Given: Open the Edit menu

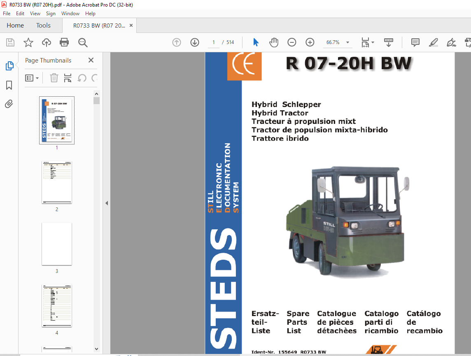Looking at the screenshot, I should click(x=20, y=14).
